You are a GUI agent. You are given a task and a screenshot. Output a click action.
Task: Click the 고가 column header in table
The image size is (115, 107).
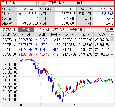coord(86,35)
